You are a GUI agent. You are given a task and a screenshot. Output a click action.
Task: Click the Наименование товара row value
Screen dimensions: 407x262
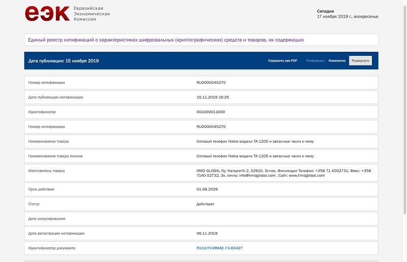tap(255, 141)
